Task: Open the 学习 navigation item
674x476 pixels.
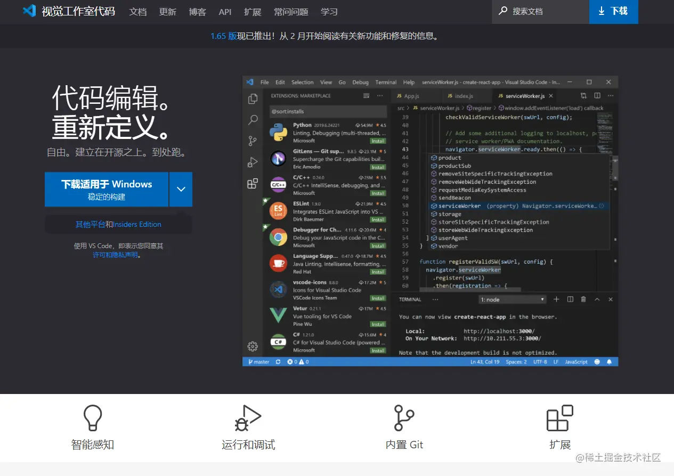Action: point(329,12)
